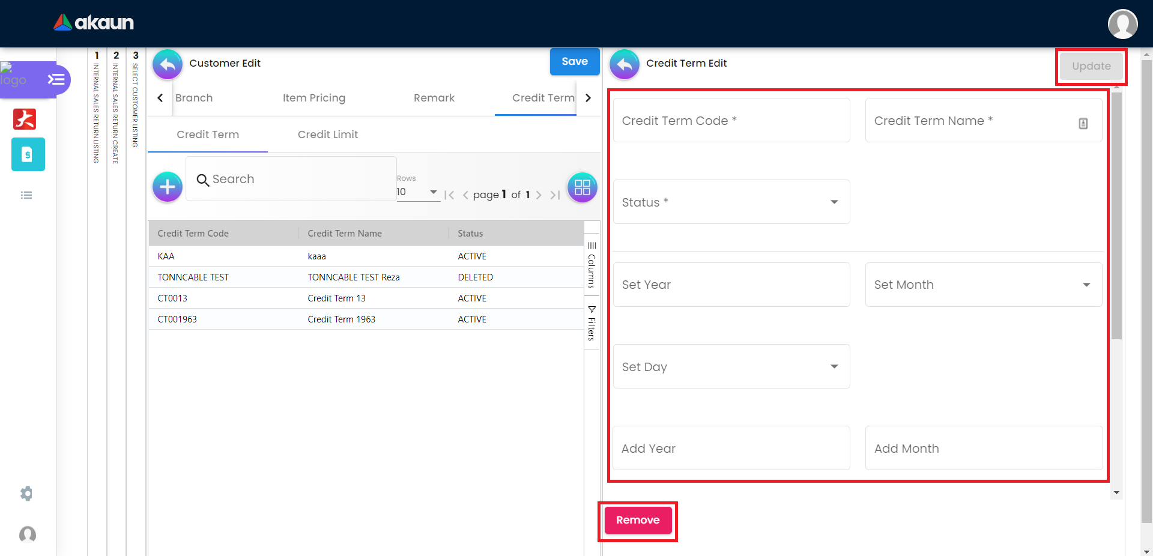Click the user avatar in top header
Viewport: 1153px width, 556px height.
click(1122, 24)
